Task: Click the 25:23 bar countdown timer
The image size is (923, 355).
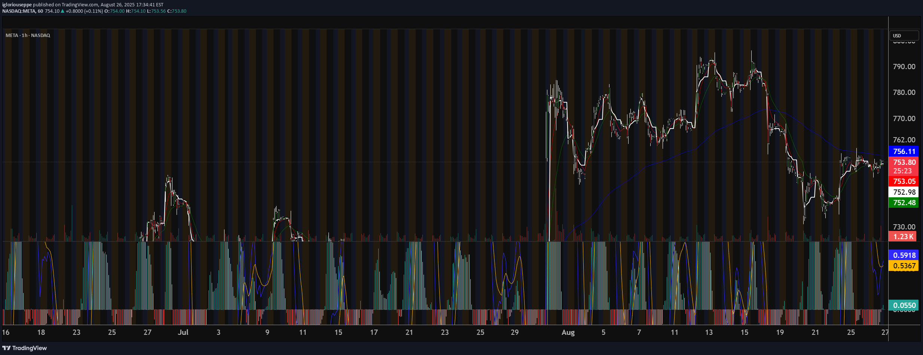Action: [x=902, y=171]
